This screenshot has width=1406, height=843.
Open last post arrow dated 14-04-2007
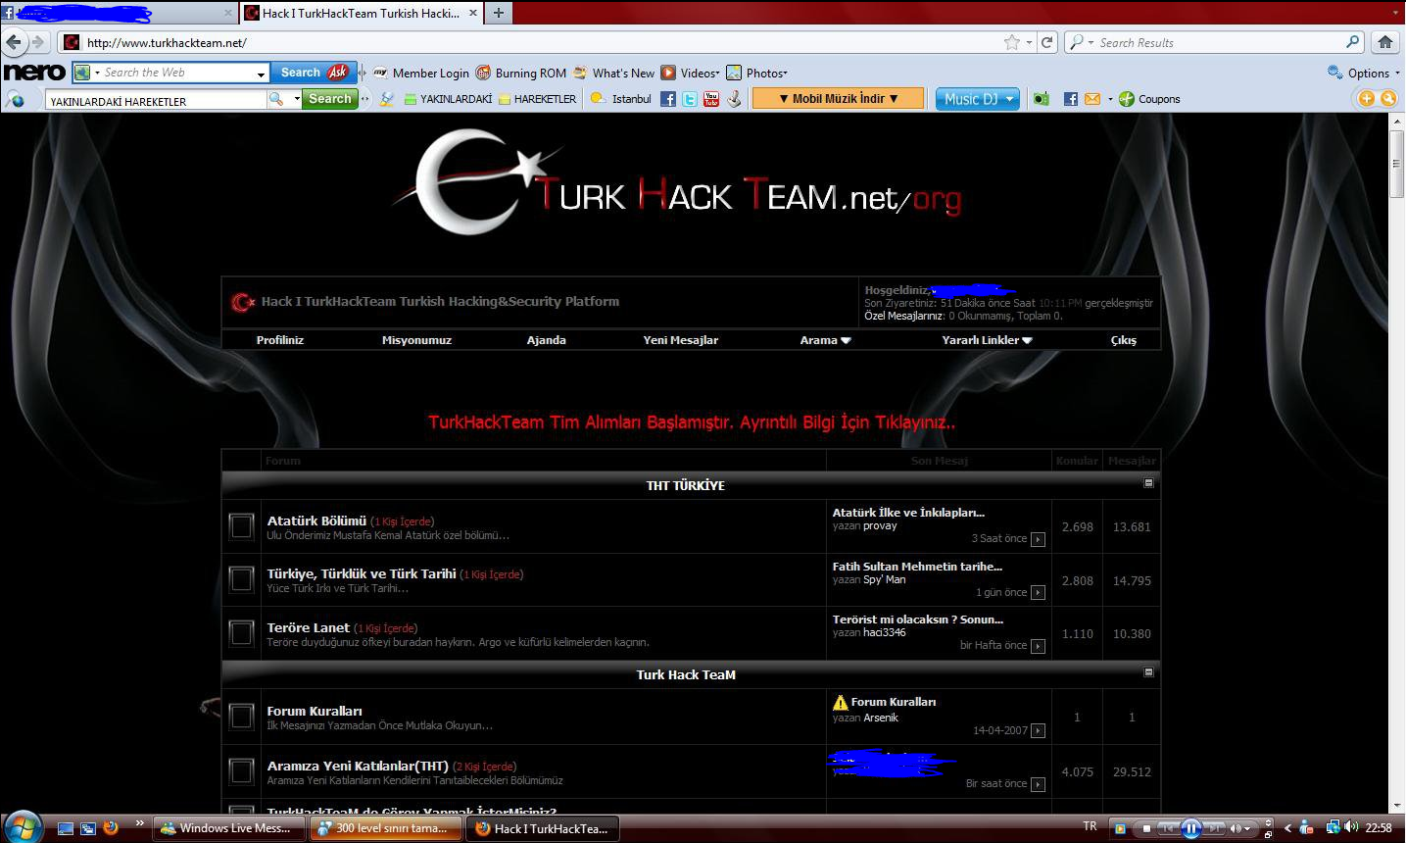click(1039, 731)
